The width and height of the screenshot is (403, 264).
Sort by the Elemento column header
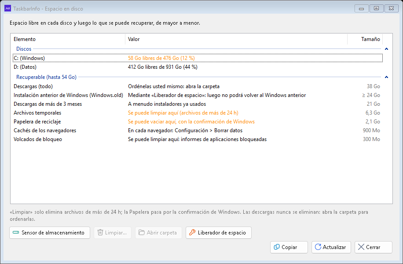68,39
